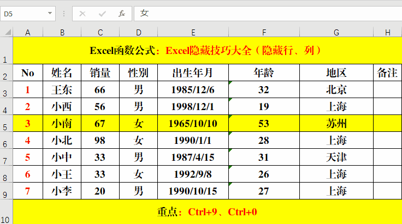Click the cell with name '小王'

point(62,174)
